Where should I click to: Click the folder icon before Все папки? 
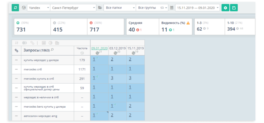coord(100,8)
